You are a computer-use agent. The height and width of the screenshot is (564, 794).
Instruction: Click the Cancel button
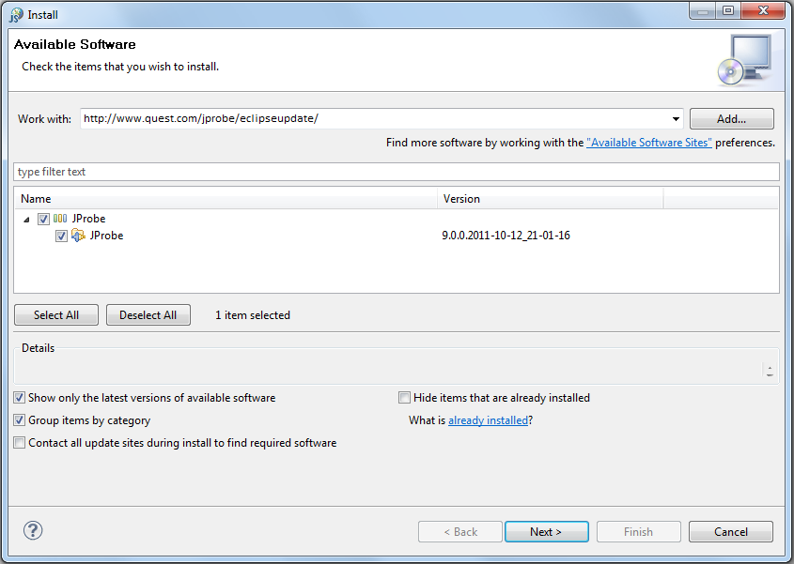[731, 532]
